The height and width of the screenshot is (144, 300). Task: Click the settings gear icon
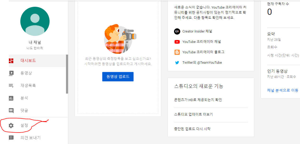click(x=11, y=126)
